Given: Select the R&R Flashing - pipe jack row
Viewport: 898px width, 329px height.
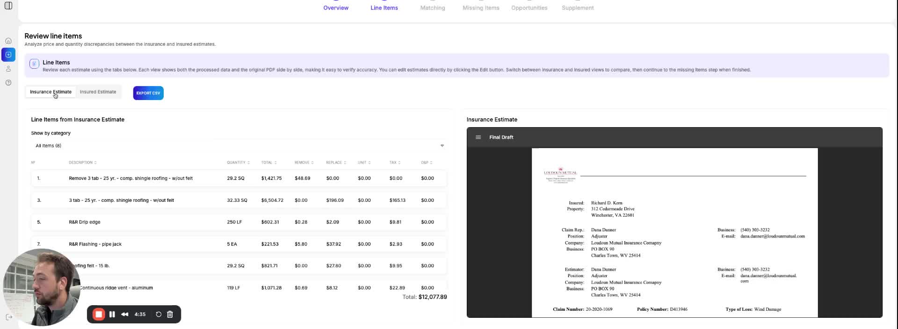Looking at the screenshot, I should pos(239,244).
